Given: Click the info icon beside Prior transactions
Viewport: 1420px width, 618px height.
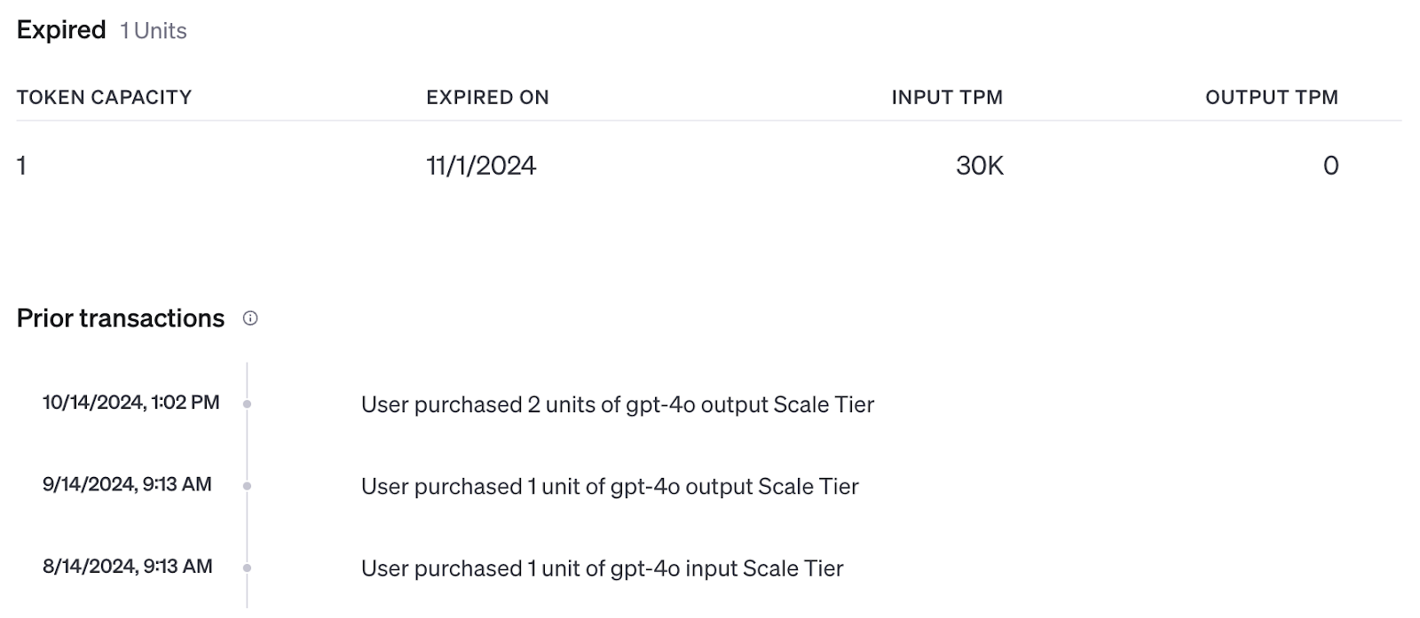Looking at the screenshot, I should 250,318.
